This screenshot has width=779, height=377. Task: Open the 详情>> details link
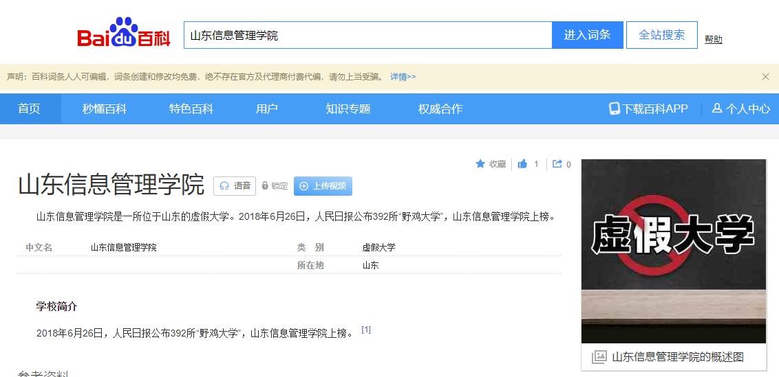click(x=403, y=77)
